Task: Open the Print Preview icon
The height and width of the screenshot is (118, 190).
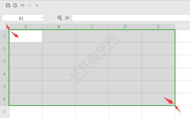Action: [x=15, y=5]
